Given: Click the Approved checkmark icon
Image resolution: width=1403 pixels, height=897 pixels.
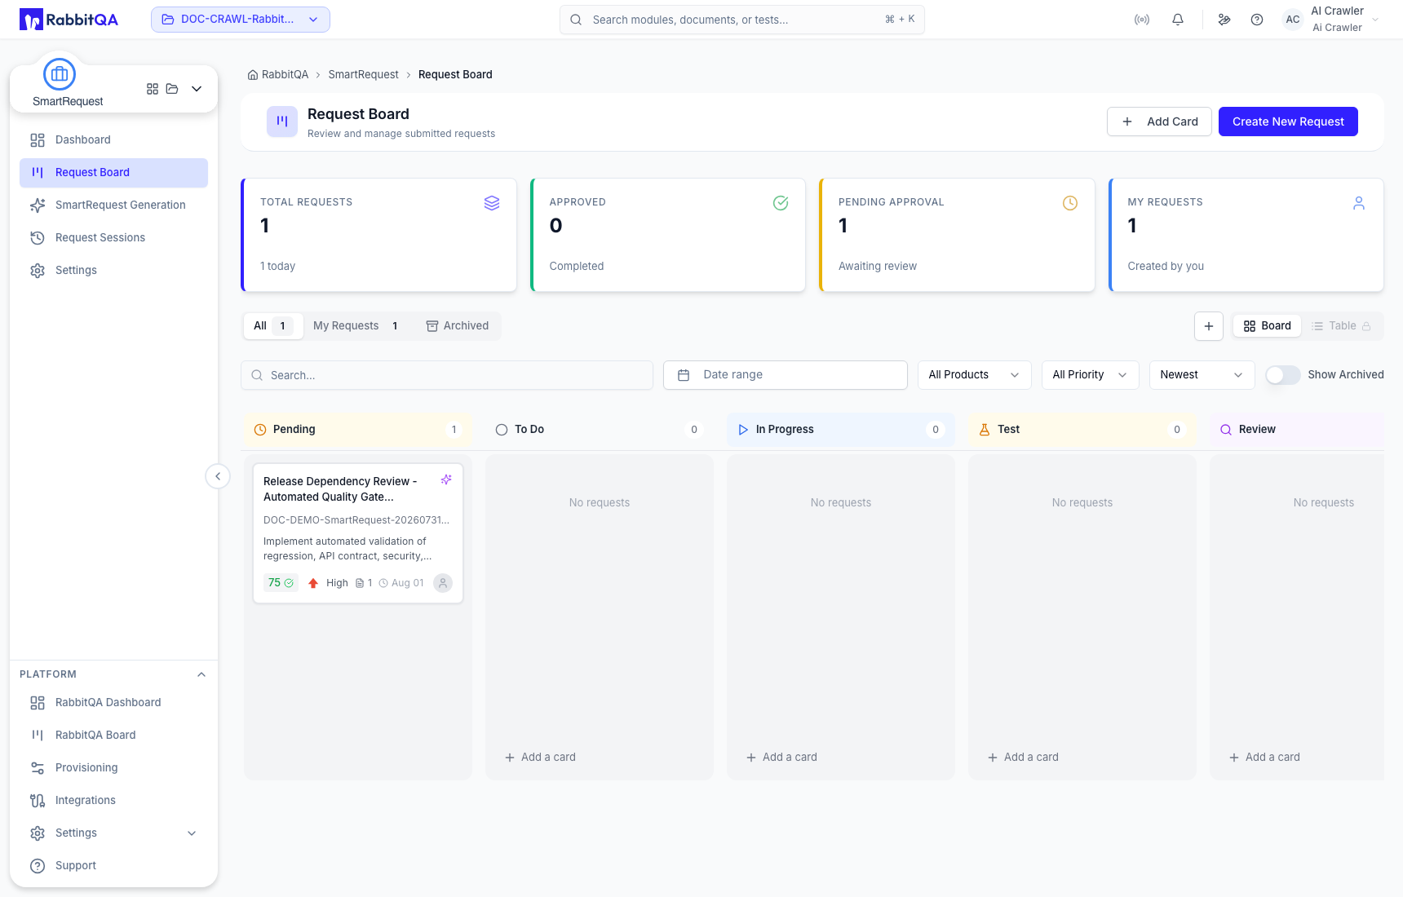Looking at the screenshot, I should click(781, 203).
